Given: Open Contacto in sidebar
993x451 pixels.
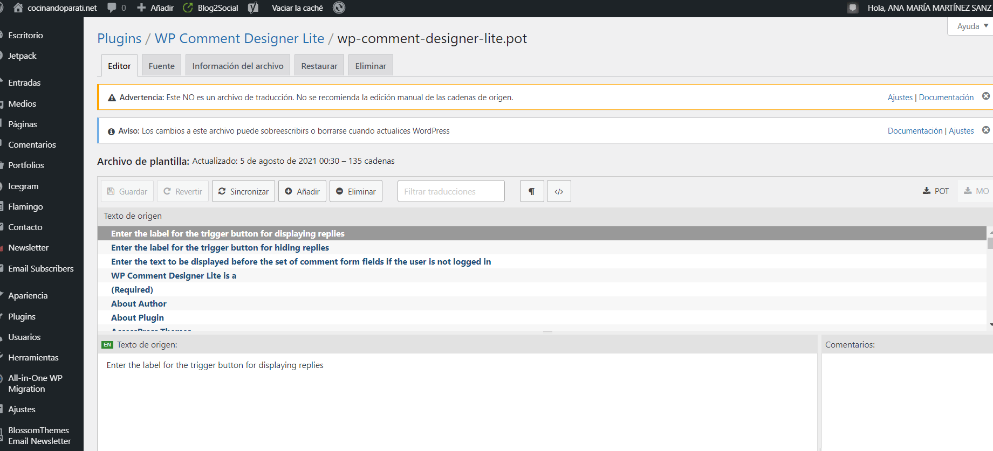Looking at the screenshot, I should 25,227.
